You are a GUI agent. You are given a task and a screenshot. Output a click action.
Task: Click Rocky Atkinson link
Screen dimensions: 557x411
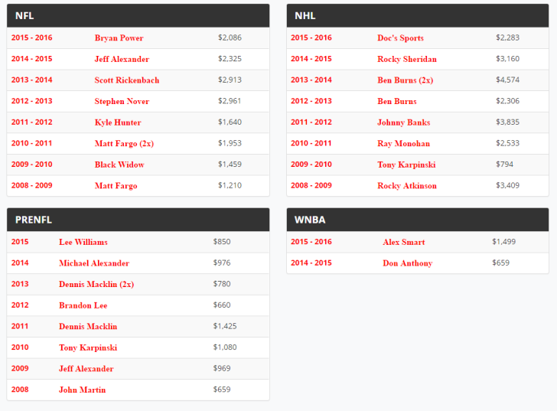407,186
